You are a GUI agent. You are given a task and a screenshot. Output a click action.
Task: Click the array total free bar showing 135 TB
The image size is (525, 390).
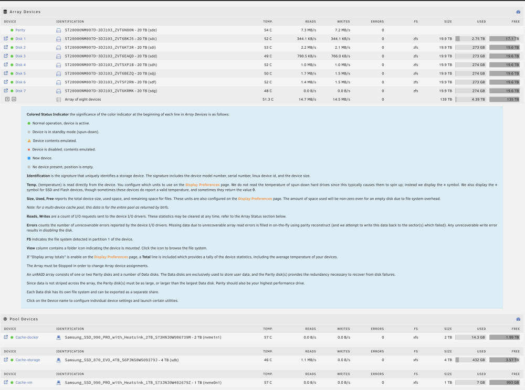(504, 99)
